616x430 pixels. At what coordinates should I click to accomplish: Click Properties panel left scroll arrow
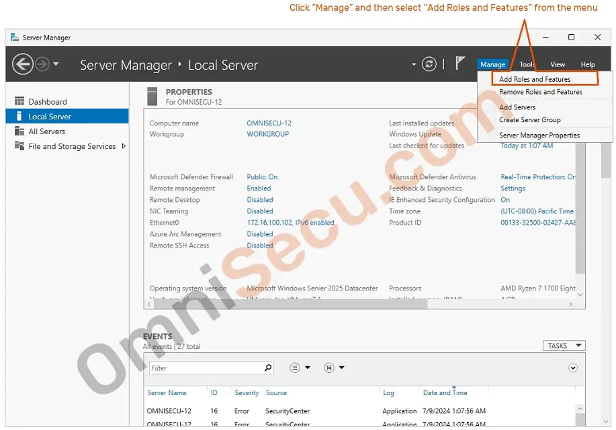point(149,304)
